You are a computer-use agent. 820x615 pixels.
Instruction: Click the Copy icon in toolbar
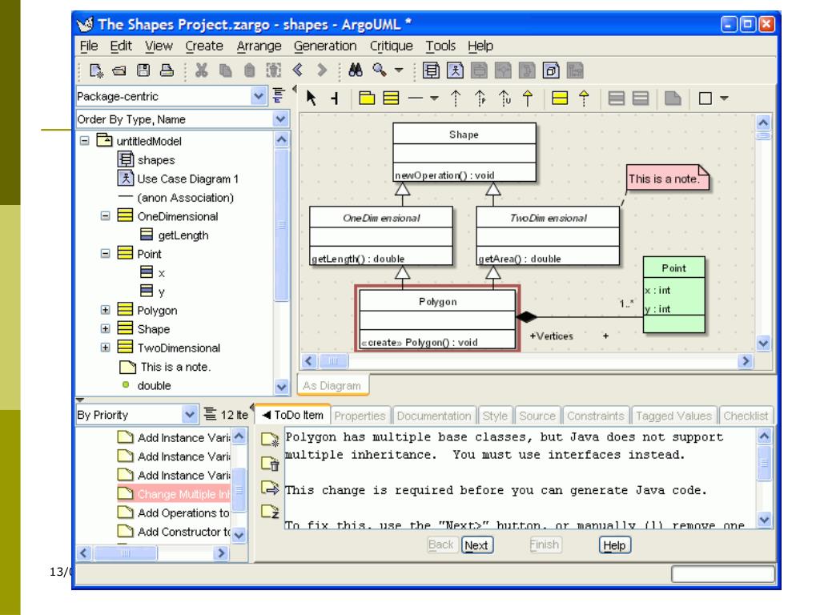pyautogui.click(x=225, y=70)
